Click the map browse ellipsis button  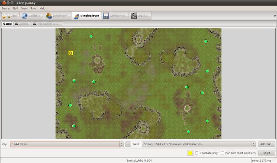click(x=128, y=144)
